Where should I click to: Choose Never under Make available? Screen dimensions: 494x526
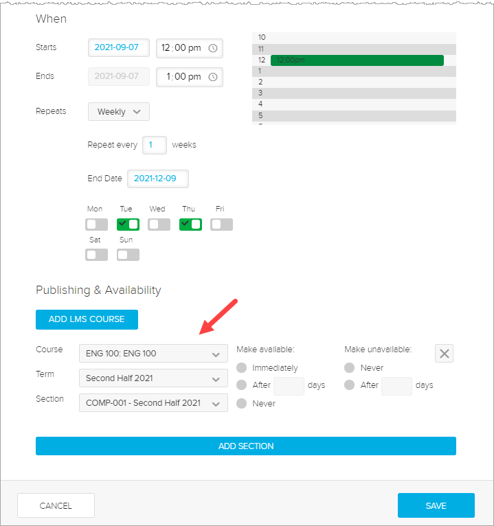point(242,403)
